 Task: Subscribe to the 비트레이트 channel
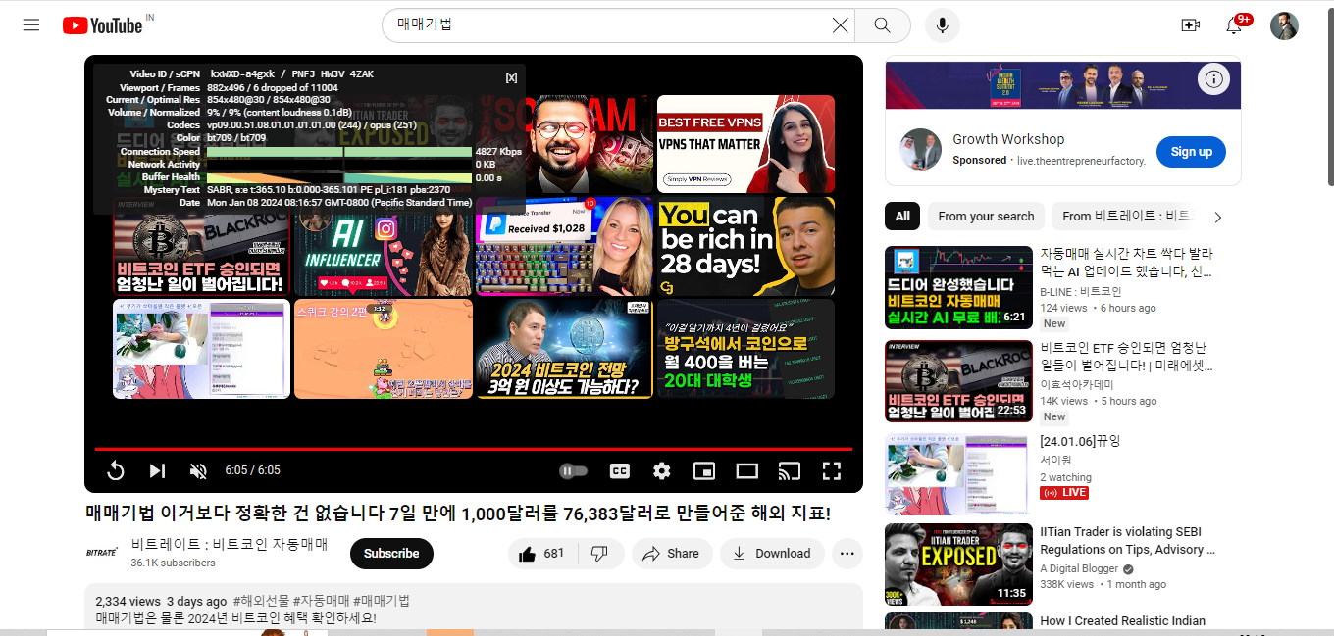coord(391,554)
